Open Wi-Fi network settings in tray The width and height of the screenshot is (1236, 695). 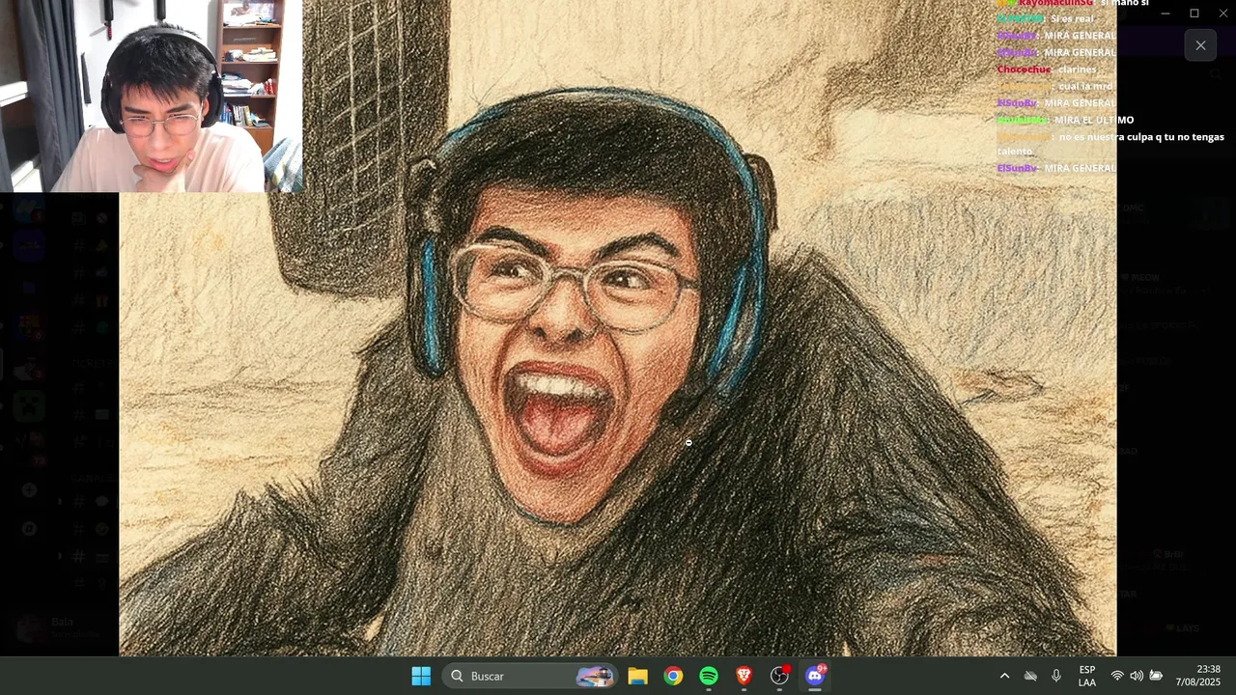(x=1117, y=676)
